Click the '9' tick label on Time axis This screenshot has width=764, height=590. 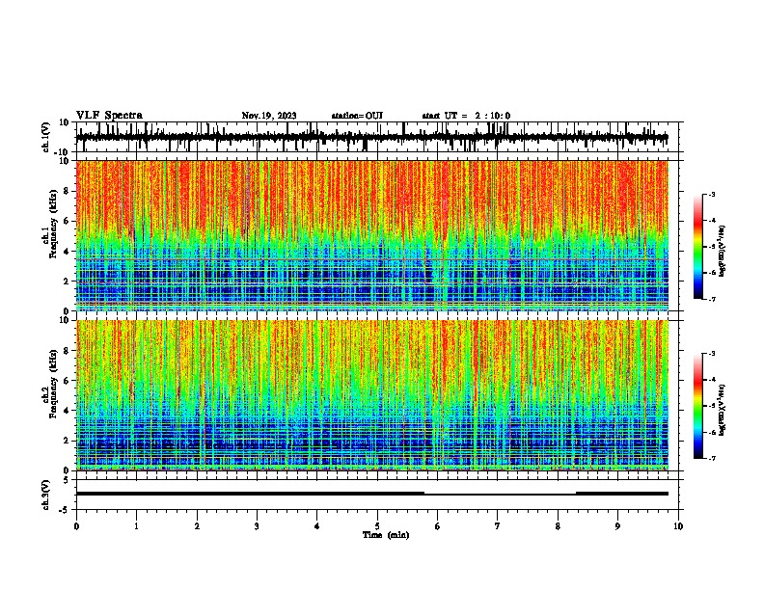point(617,526)
